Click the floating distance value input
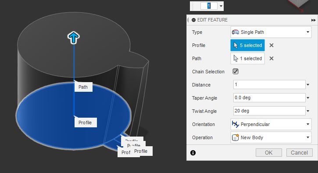This screenshot has width=318, height=173. [209, 6]
